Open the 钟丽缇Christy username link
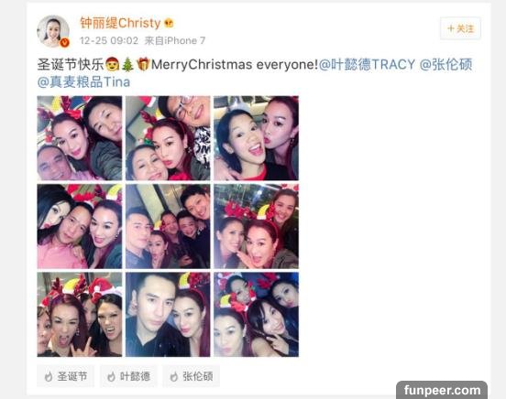The image size is (506, 399). click(x=120, y=23)
